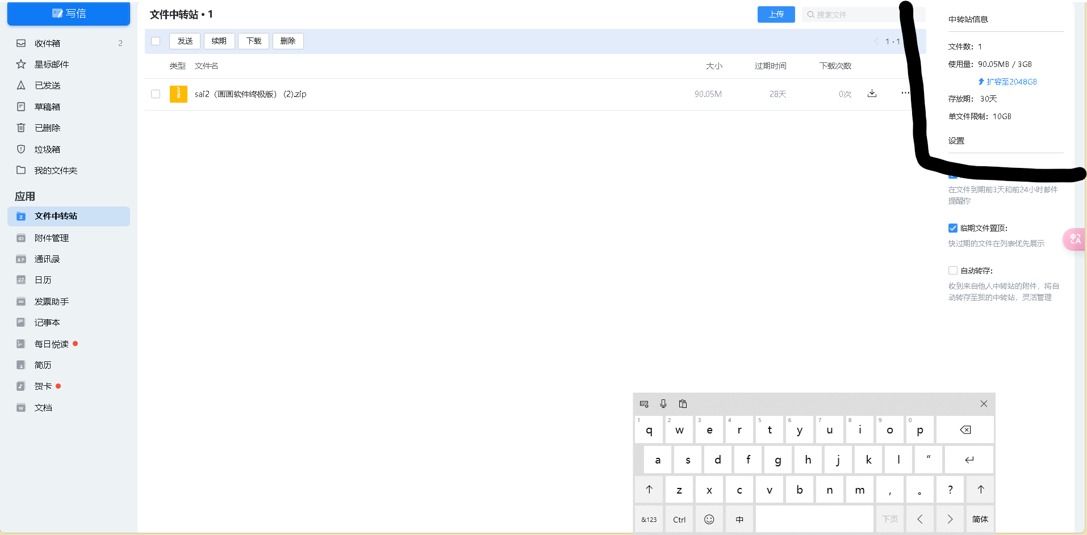Open 收件箱 in the sidebar
This screenshot has width=1087, height=535.
click(47, 43)
